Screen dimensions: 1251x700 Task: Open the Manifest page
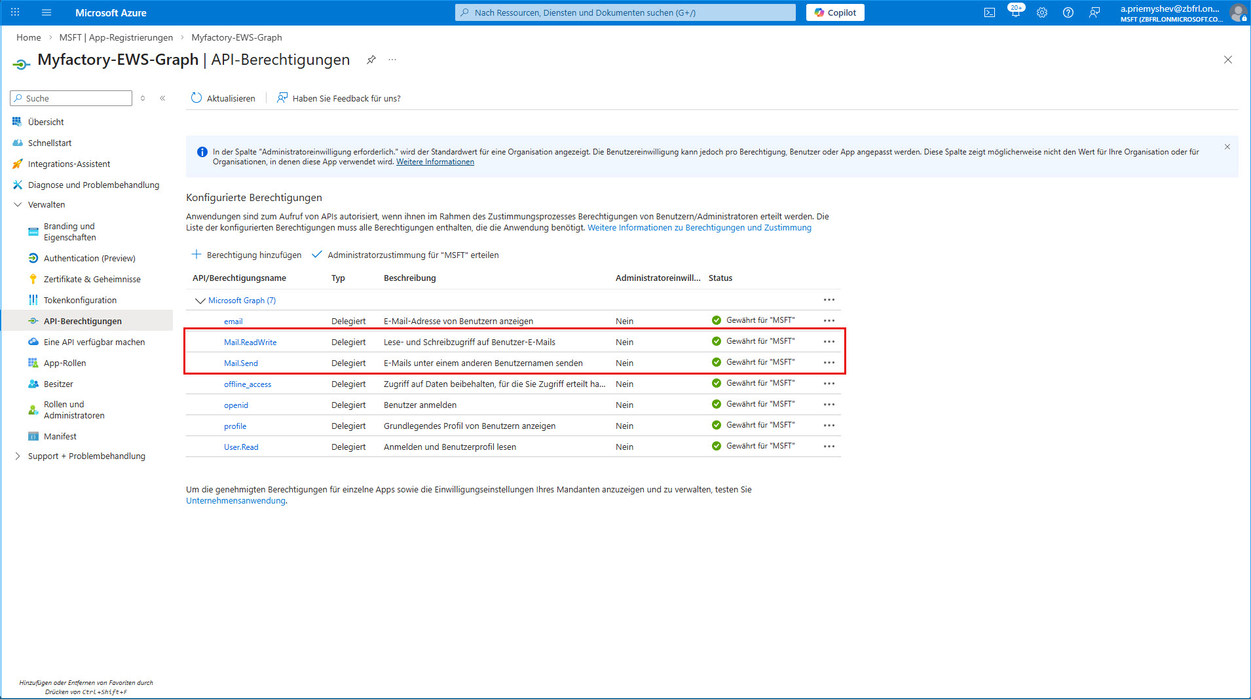[x=60, y=436]
